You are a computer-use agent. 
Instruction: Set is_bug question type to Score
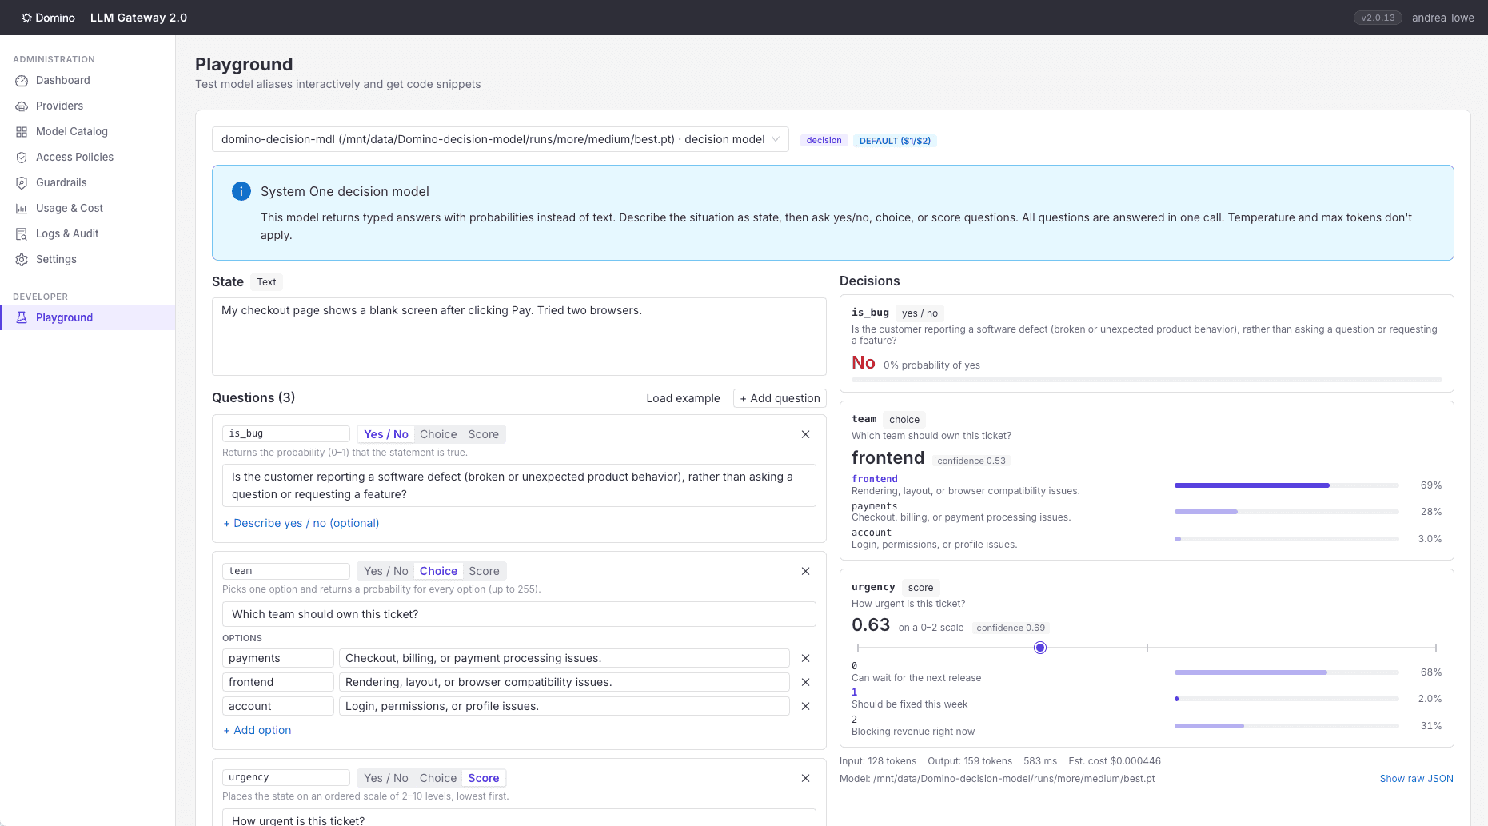[484, 434]
